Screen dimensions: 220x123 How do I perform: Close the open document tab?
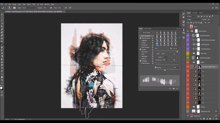coord(64,12)
